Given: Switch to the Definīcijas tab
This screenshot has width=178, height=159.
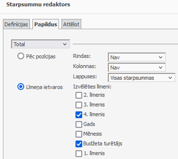Looking at the screenshot, I should coord(16,24).
